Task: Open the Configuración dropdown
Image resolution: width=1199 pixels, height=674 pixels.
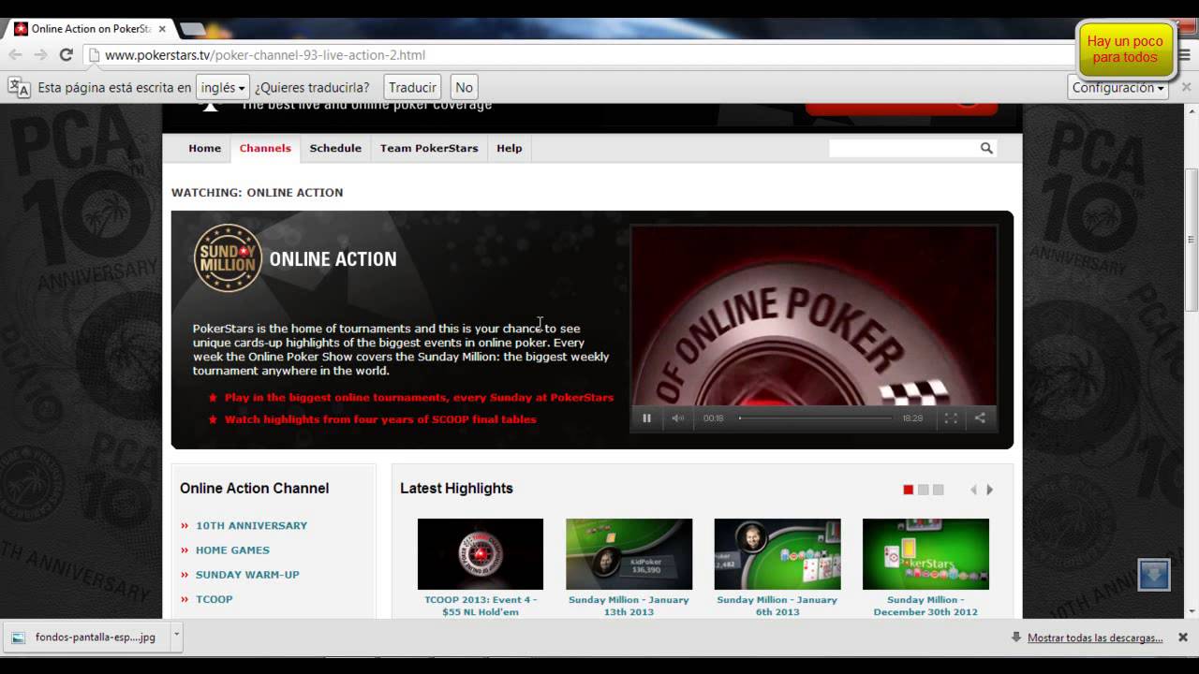Action: point(1118,87)
